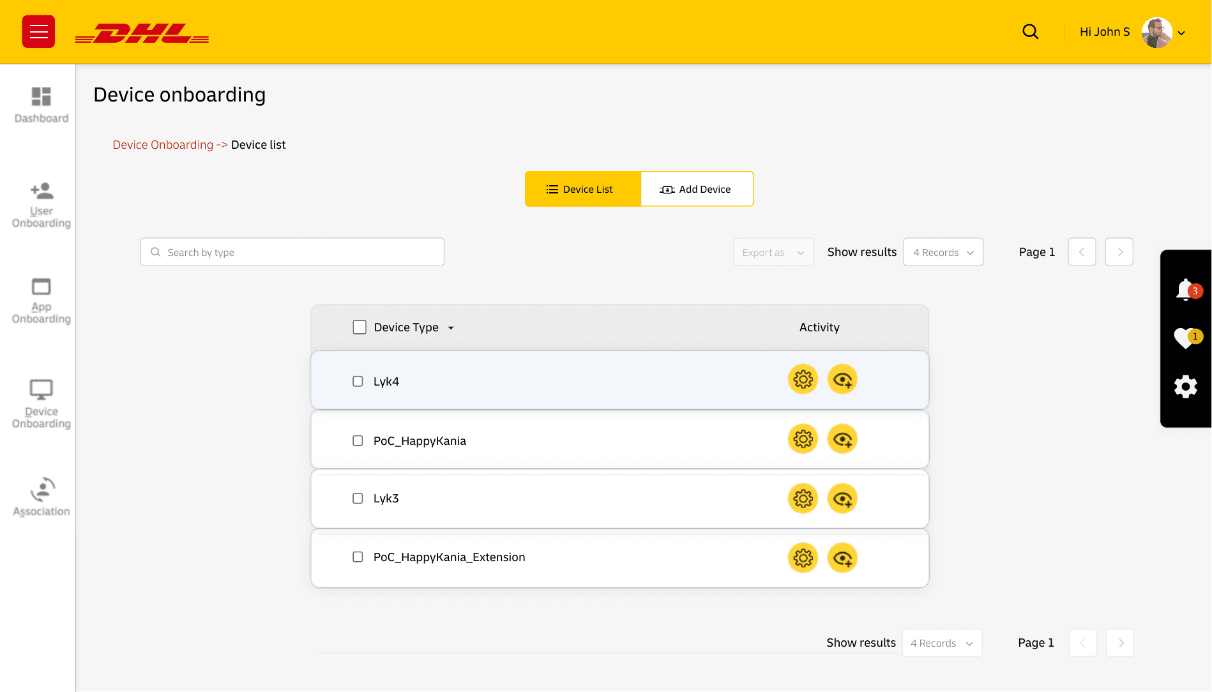Screen dimensions: 1212x692
Task: Click the DHL logo
Action: (x=142, y=33)
